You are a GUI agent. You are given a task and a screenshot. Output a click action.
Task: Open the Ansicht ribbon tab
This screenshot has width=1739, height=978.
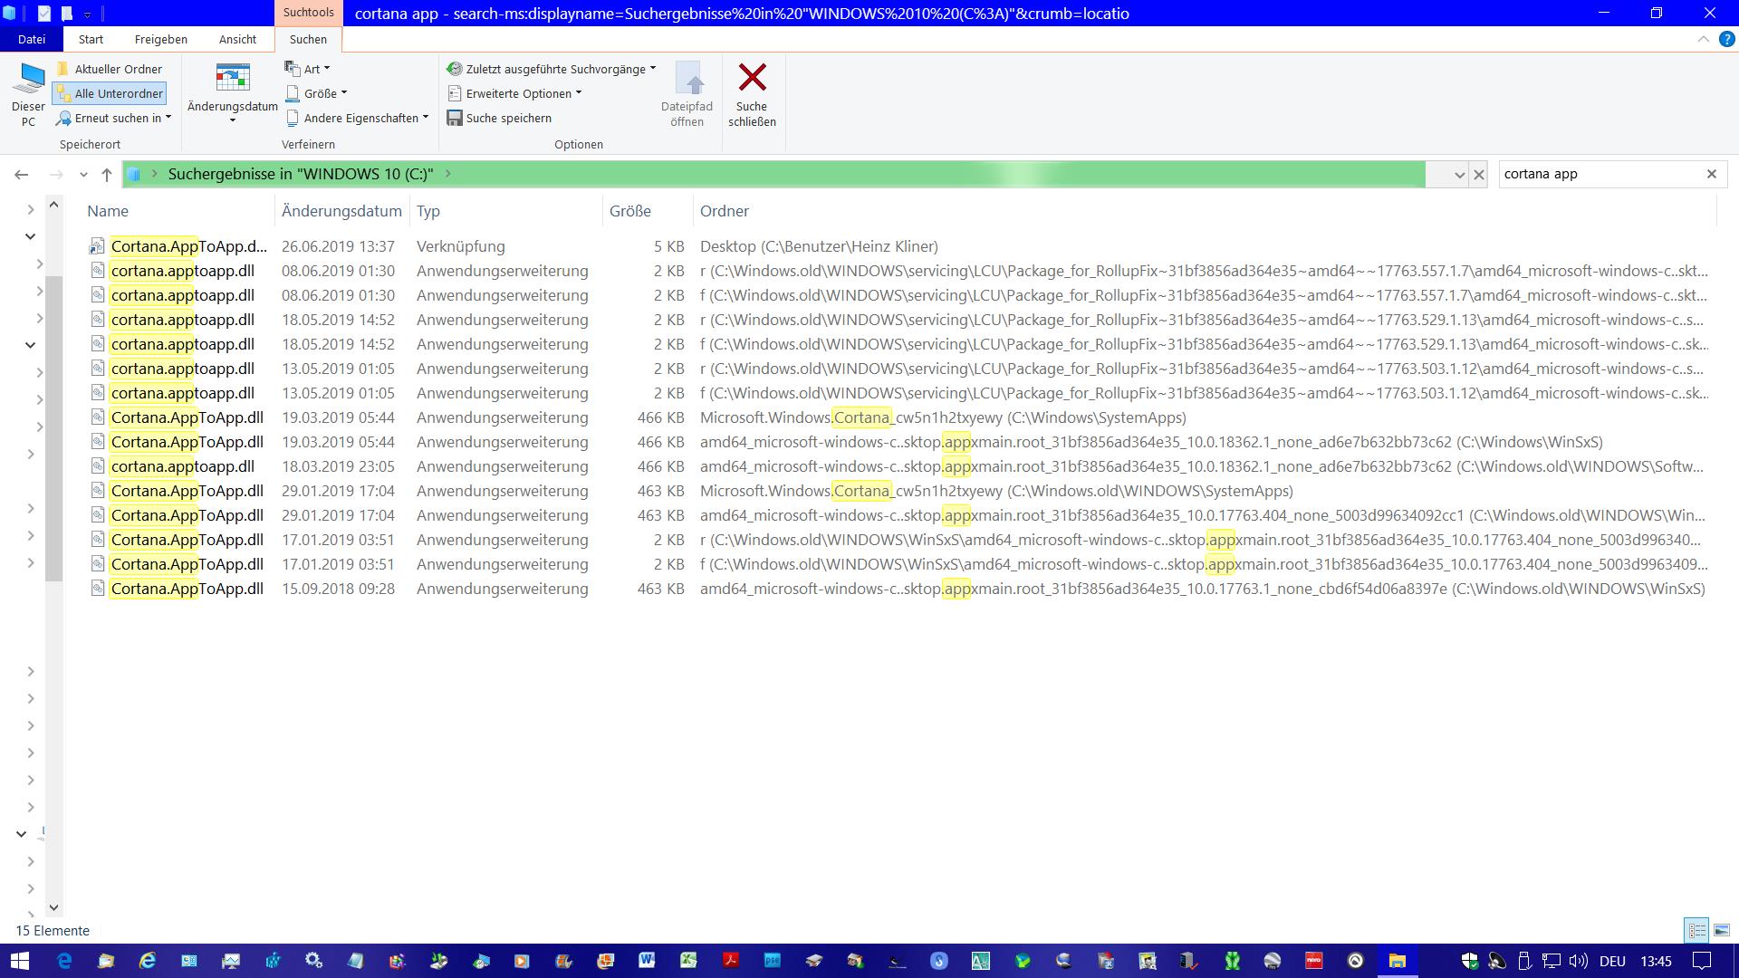[x=237, y=39]
